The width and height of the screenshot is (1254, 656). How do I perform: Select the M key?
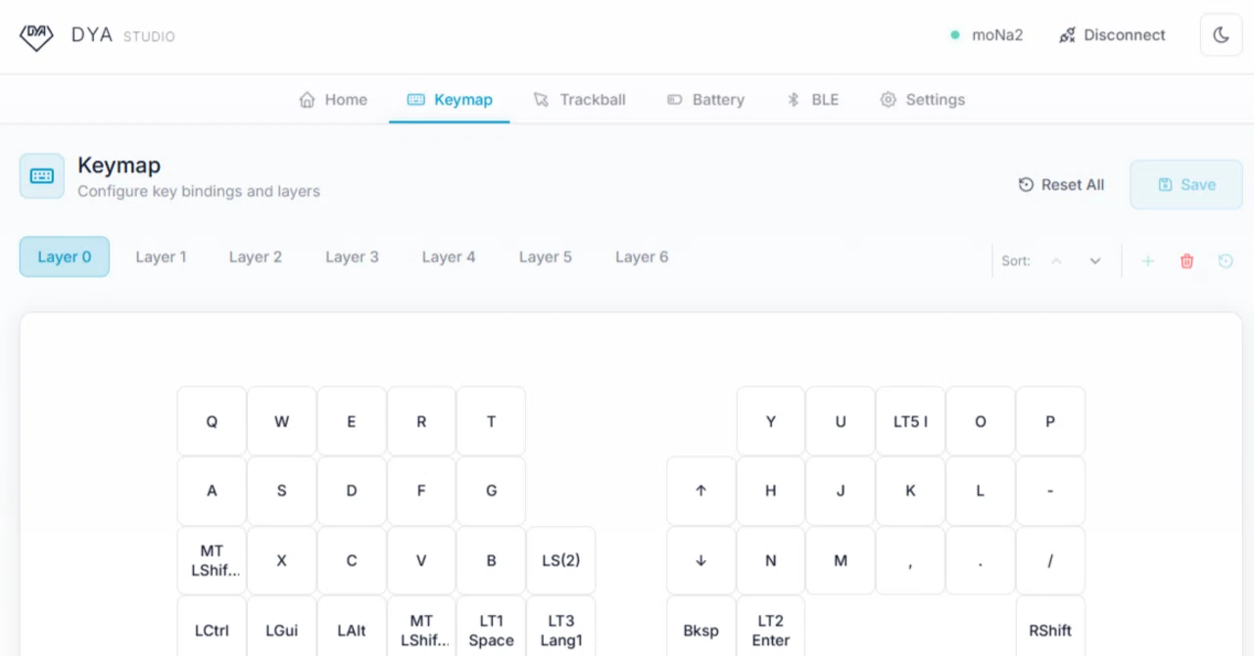click(841, 560)
